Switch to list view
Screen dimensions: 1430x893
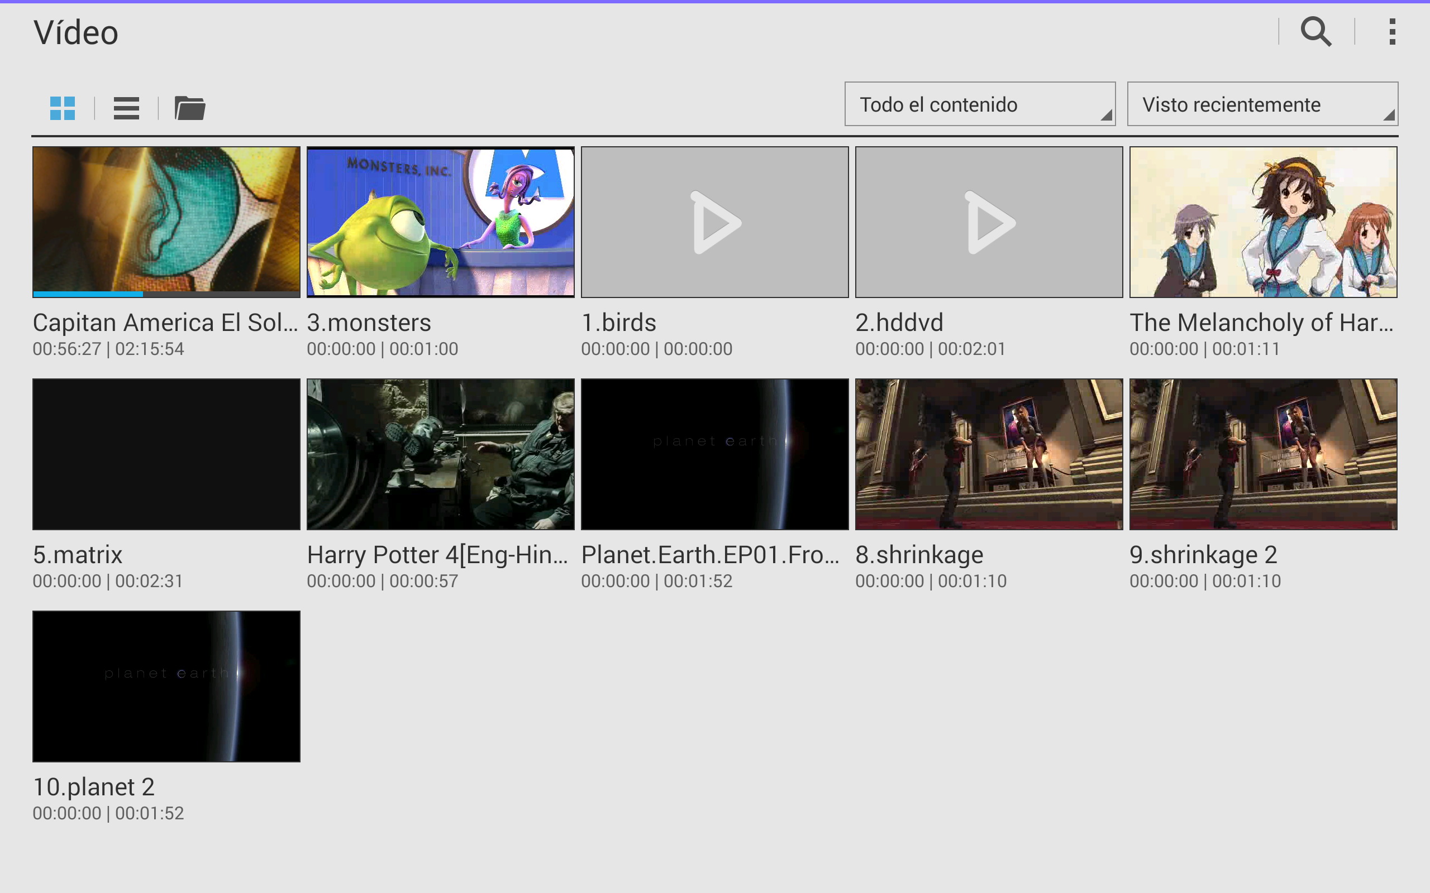[126, 108]
